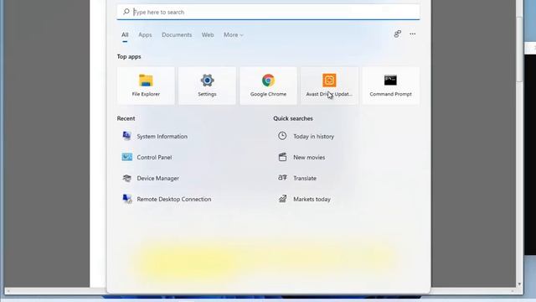Expand the More dropdown filter
536x302 pixels.
(x=234, y=35)
